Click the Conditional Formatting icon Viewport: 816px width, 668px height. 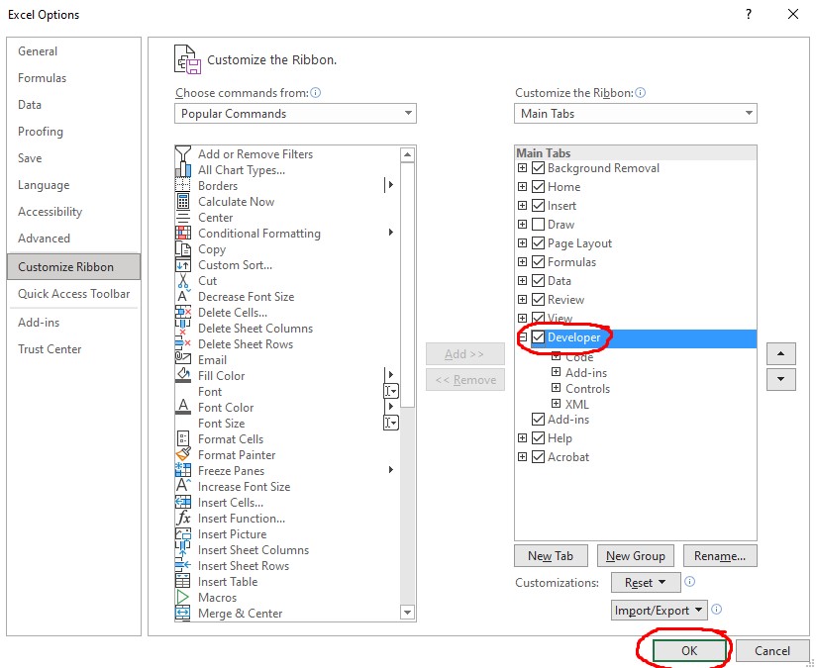[182, 234]
